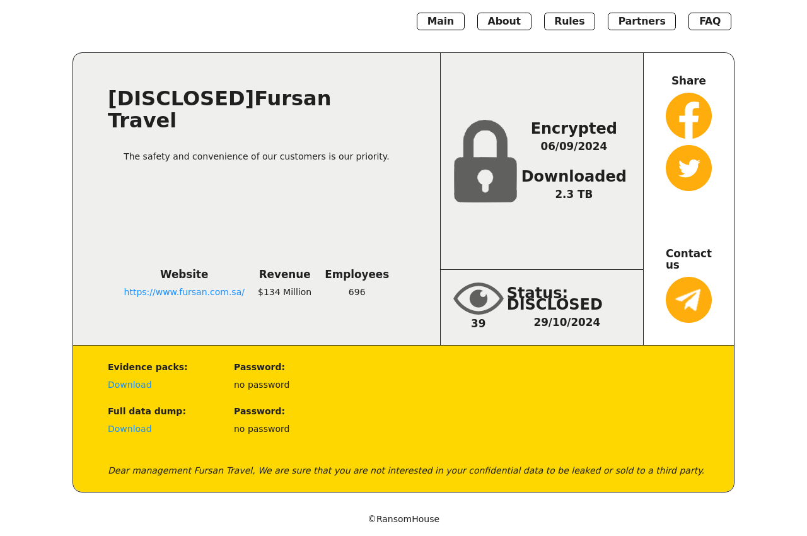Click the Twitter share icon

(688, 168)
